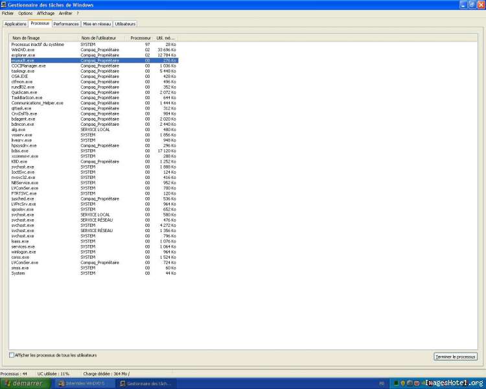Select the OSA.EXE process

click(94, 77)
